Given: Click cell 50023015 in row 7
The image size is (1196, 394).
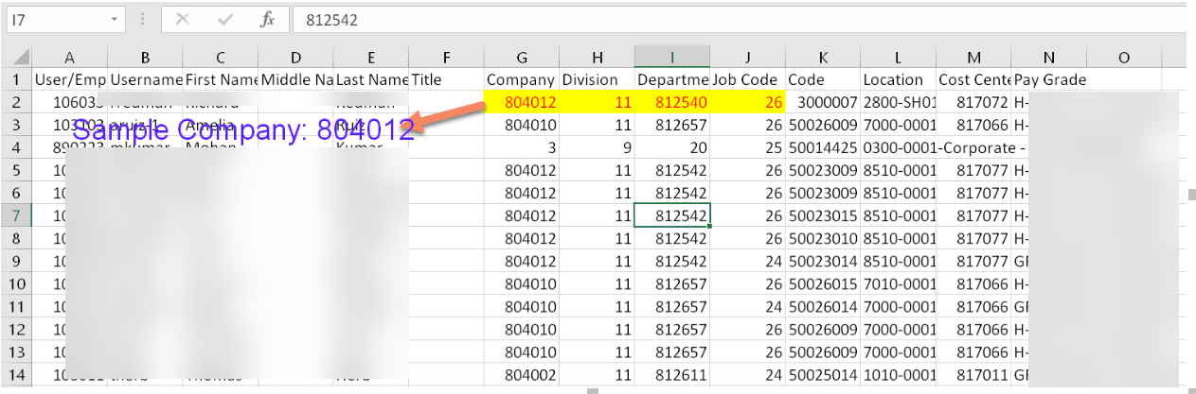Looking at the screenshot, I should (823, 215).
